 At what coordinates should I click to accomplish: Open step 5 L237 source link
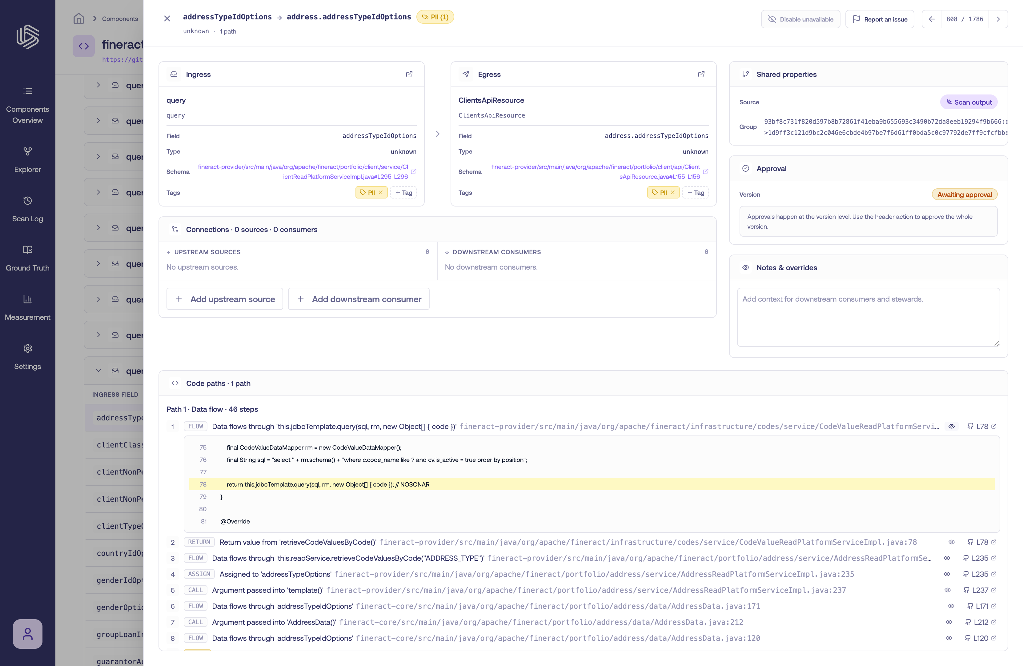(x=980, y=590)
